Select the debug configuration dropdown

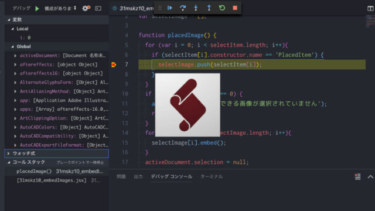pyautogui.click(x=60, y=8)
